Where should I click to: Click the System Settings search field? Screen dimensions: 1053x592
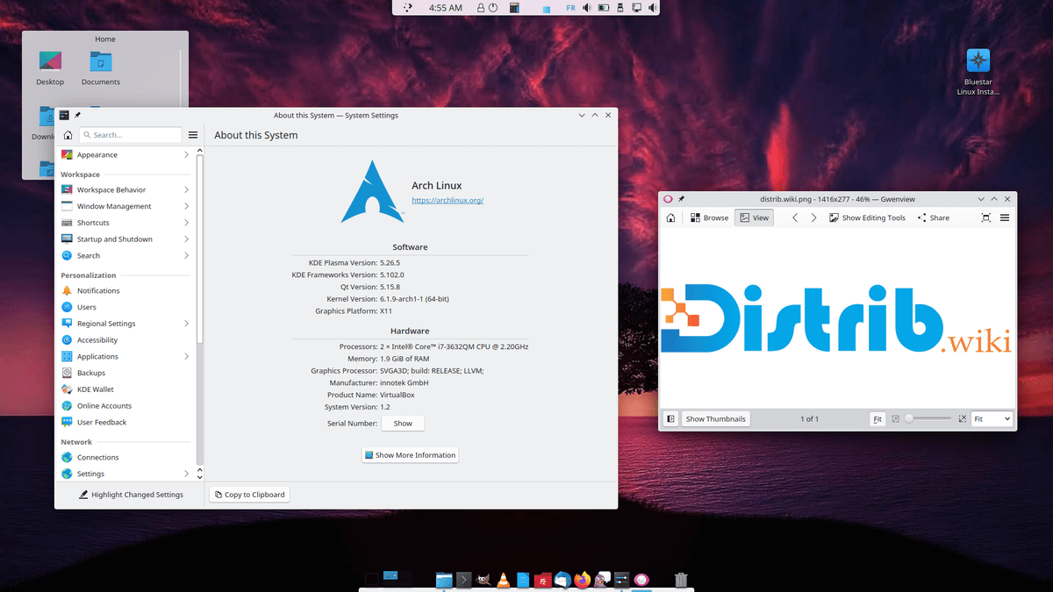tap(130, 135)
